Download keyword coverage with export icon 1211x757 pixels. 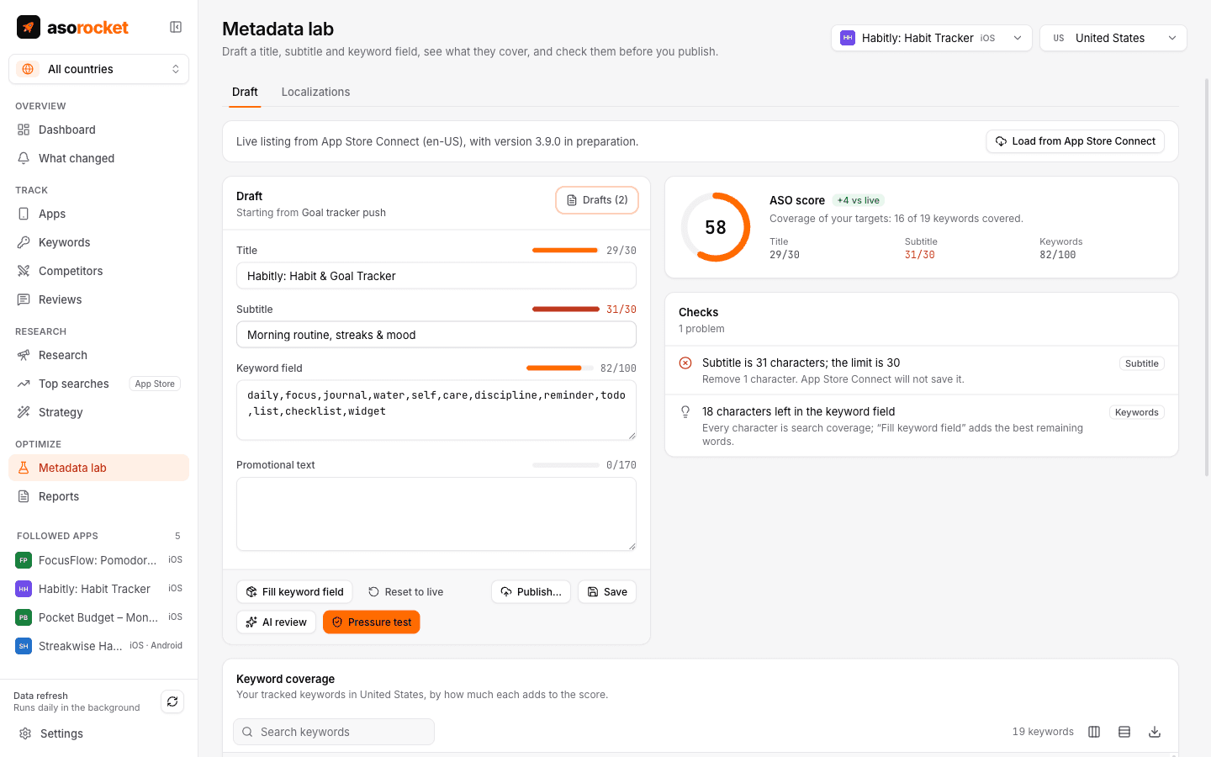pos(1155,732)
